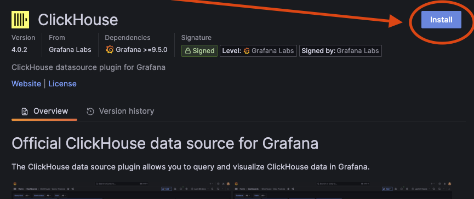Viewport: 474px width, 199px height.
Task: Click the Signed by: Grafana Labs badge
Action: tap(340, 51)
